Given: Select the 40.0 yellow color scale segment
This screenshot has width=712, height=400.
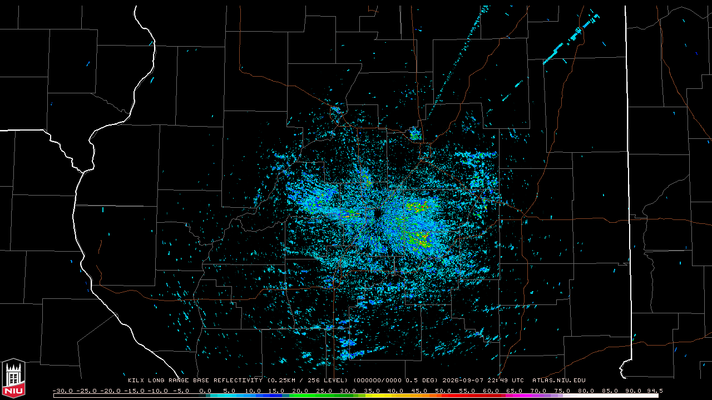Looking at the screenshot, I should point(395,396).
